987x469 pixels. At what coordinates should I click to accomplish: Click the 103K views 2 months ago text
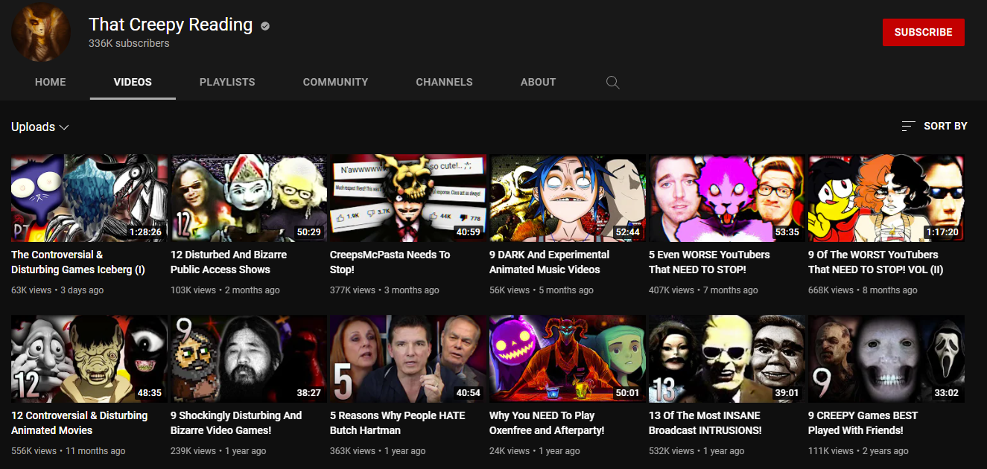(x=225, y=290)
